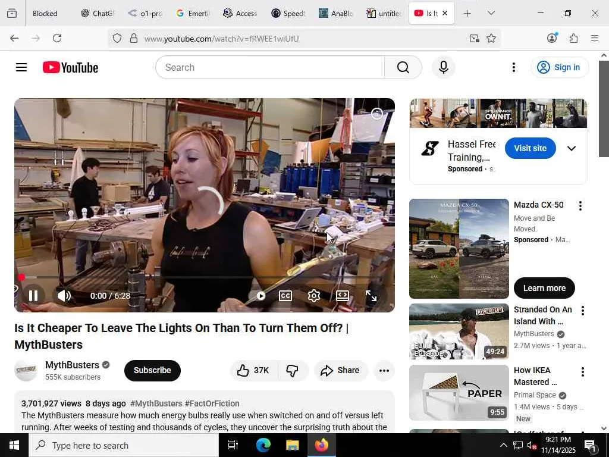Switch to the Access tab

click(x=240, y=13)
